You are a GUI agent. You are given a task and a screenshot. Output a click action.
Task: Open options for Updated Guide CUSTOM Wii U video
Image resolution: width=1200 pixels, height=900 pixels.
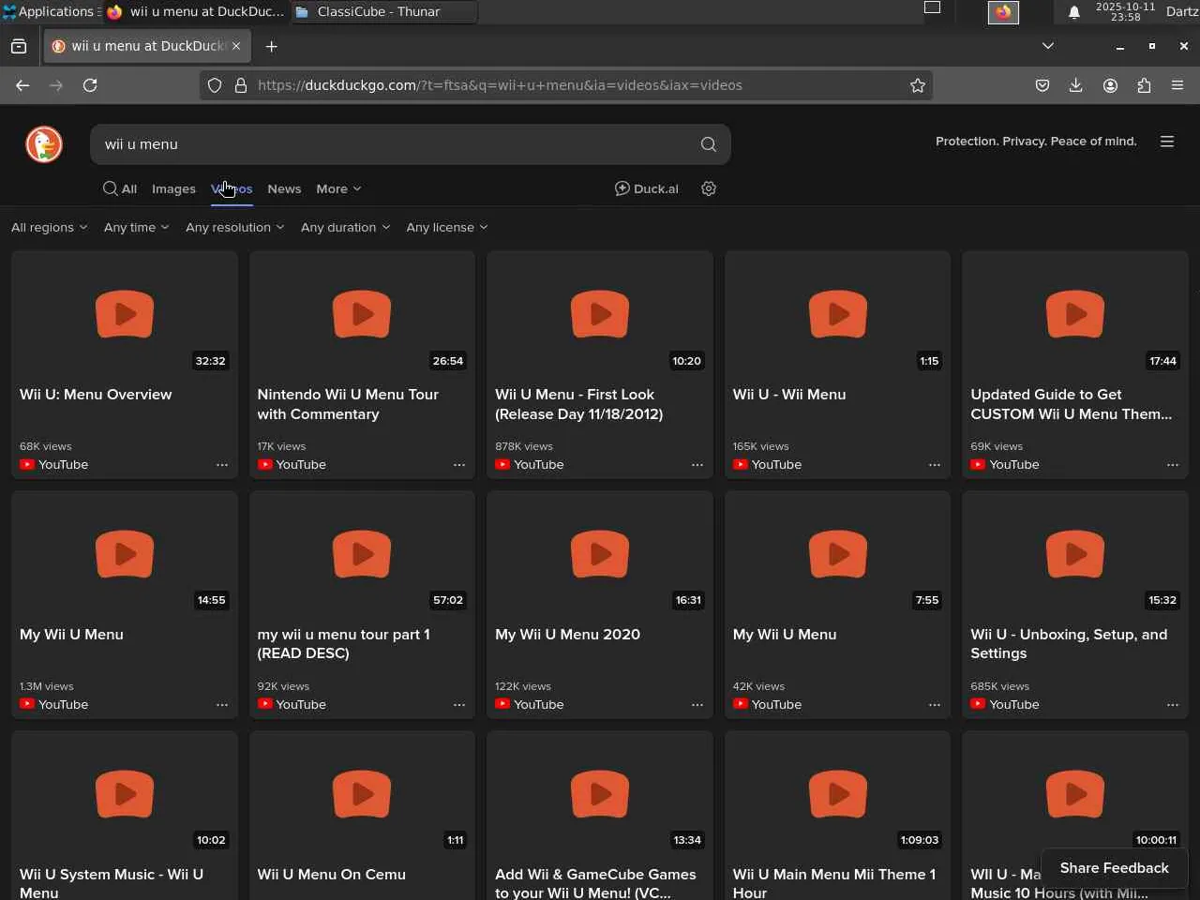1173,465
